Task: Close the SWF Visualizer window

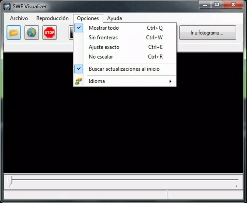Action: 233,5
